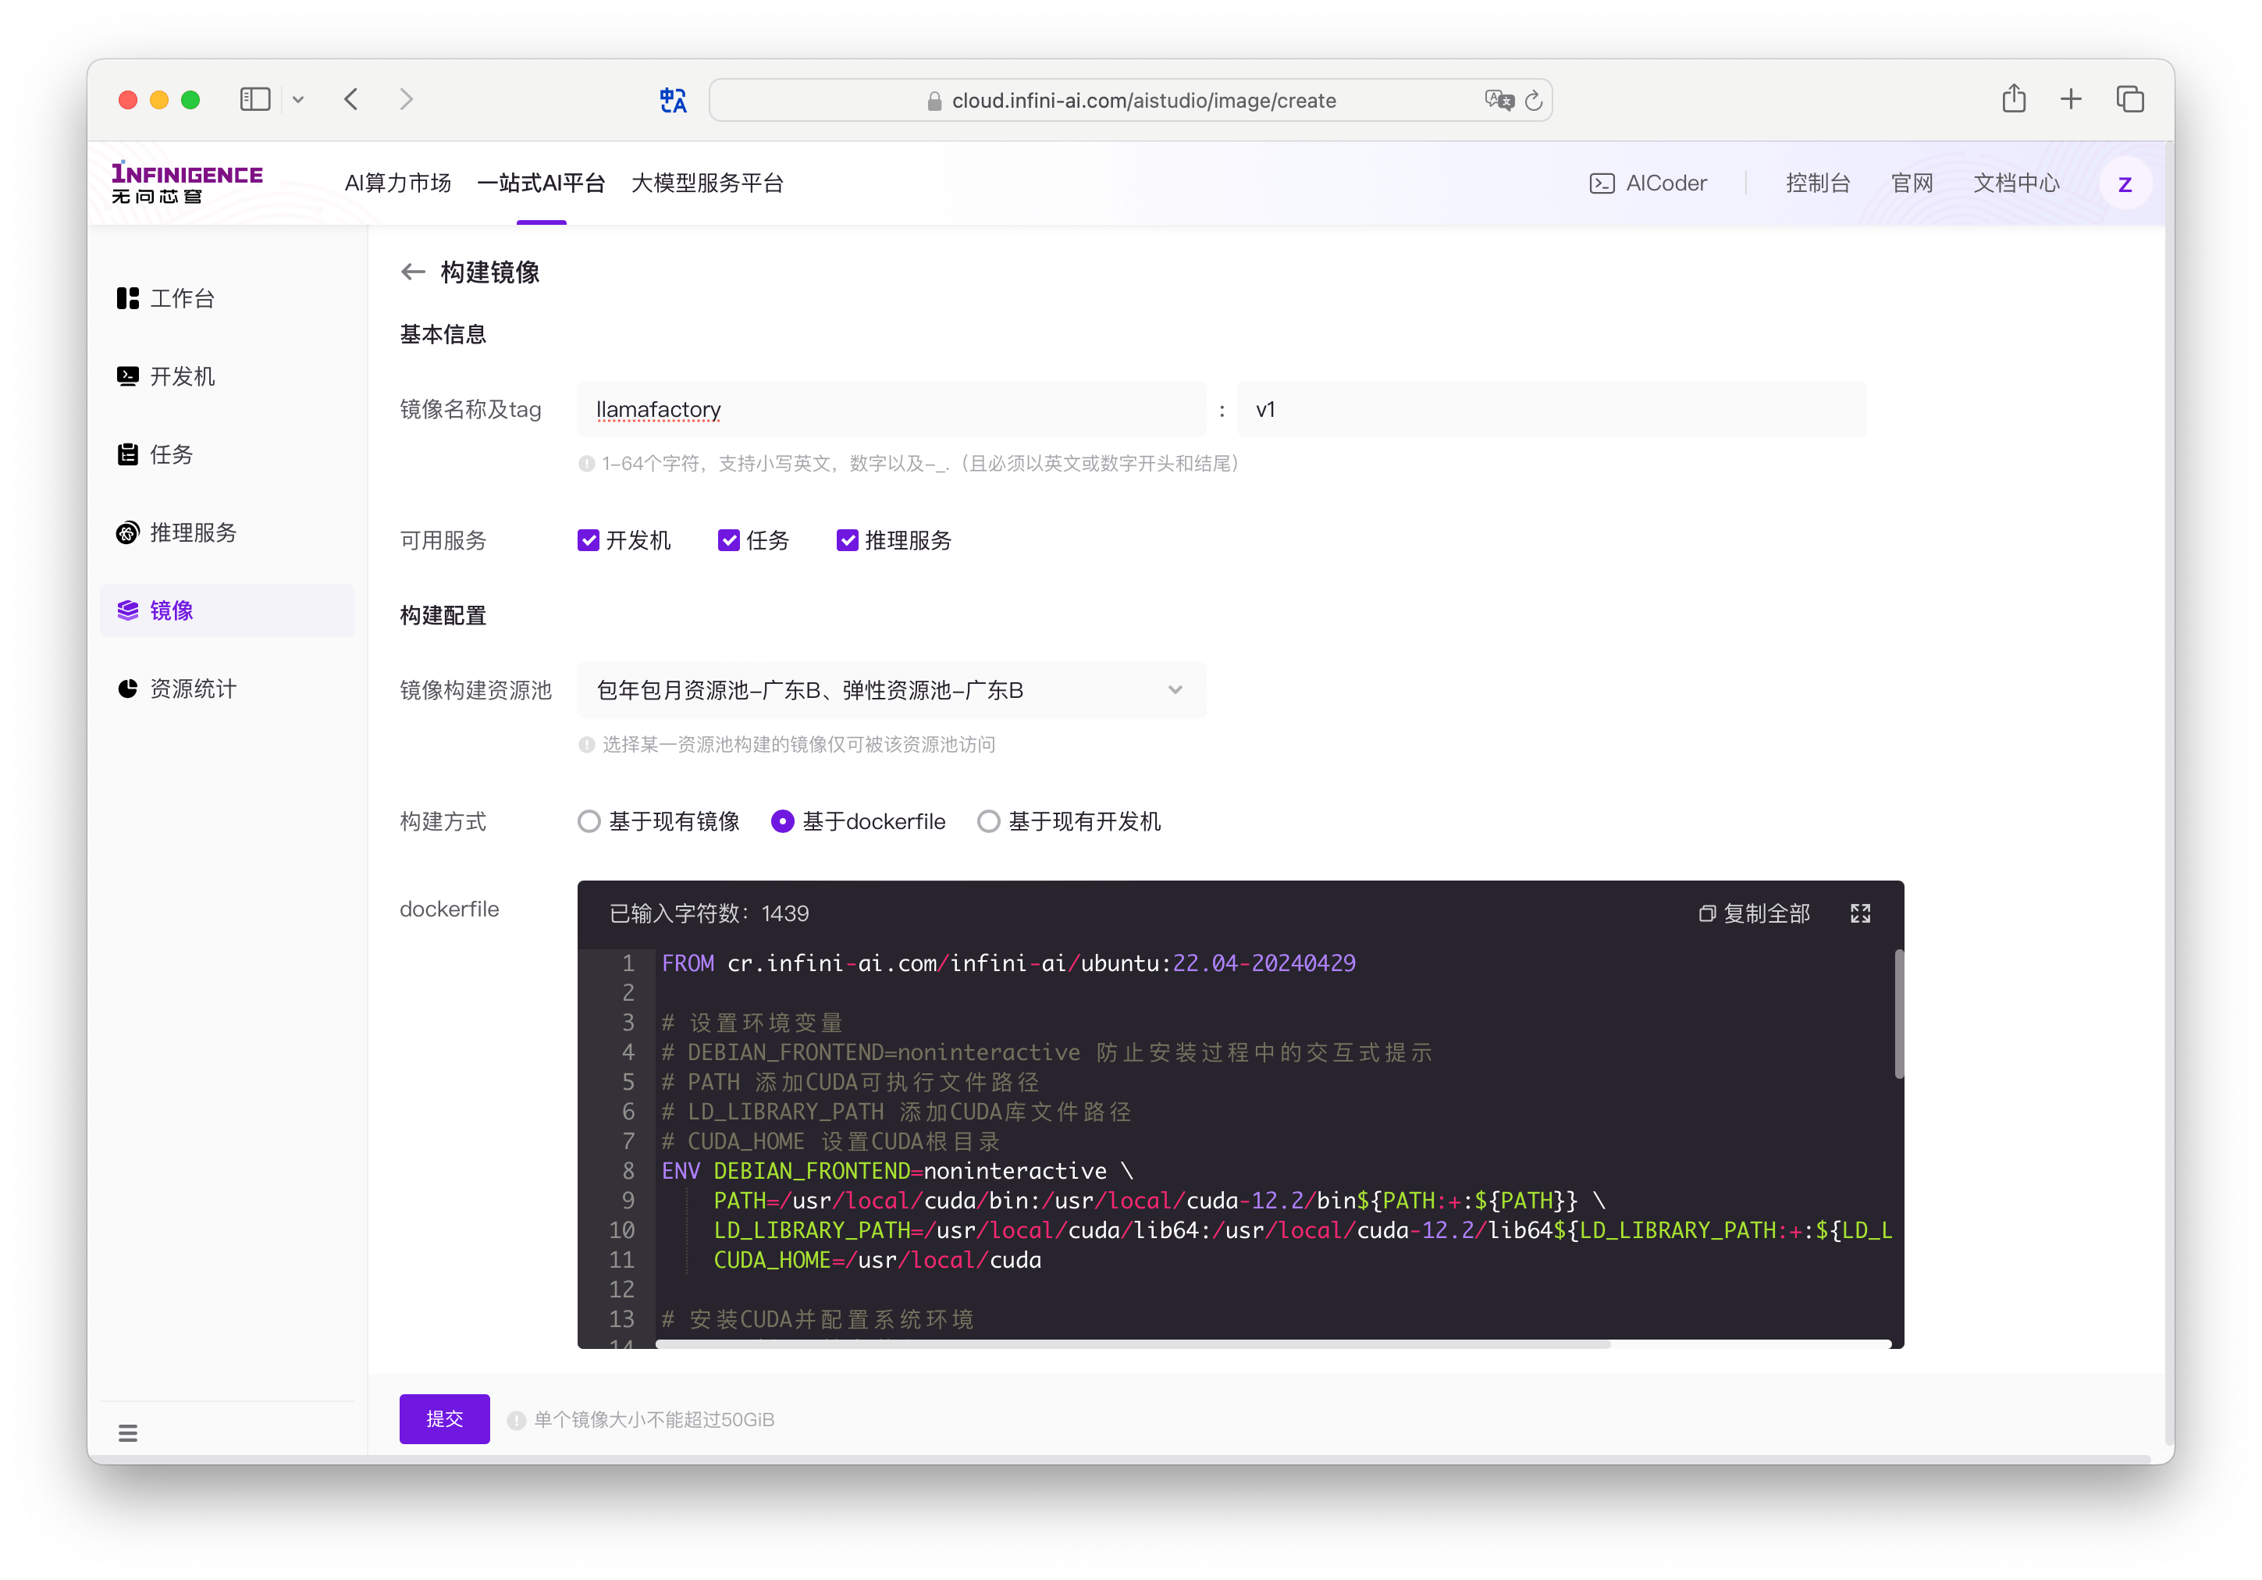
Task: Select the 基于现有镜像 radio button
Action: point(589,821)
